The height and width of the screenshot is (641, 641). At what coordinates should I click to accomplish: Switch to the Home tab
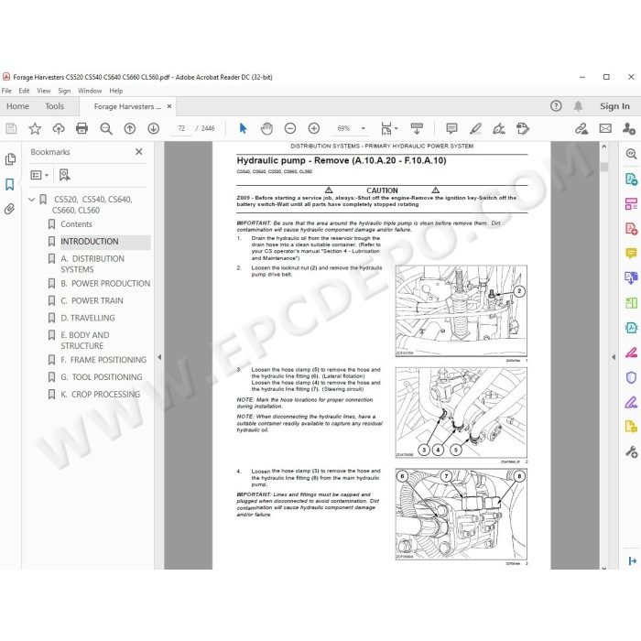(x=17, y=106)
